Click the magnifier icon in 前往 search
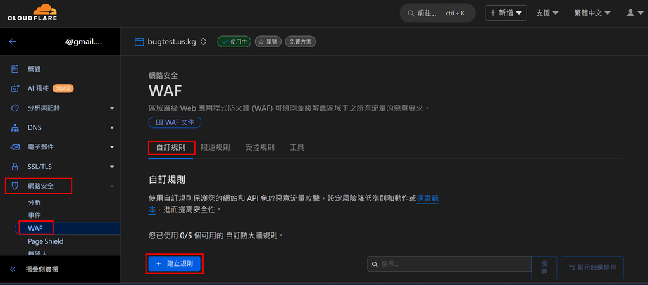The image size is (648, 285). click(411, 13)
